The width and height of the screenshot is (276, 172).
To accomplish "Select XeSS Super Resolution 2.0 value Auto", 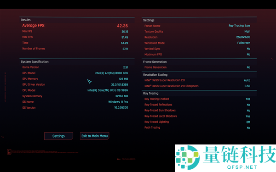I will coord(247,80).
